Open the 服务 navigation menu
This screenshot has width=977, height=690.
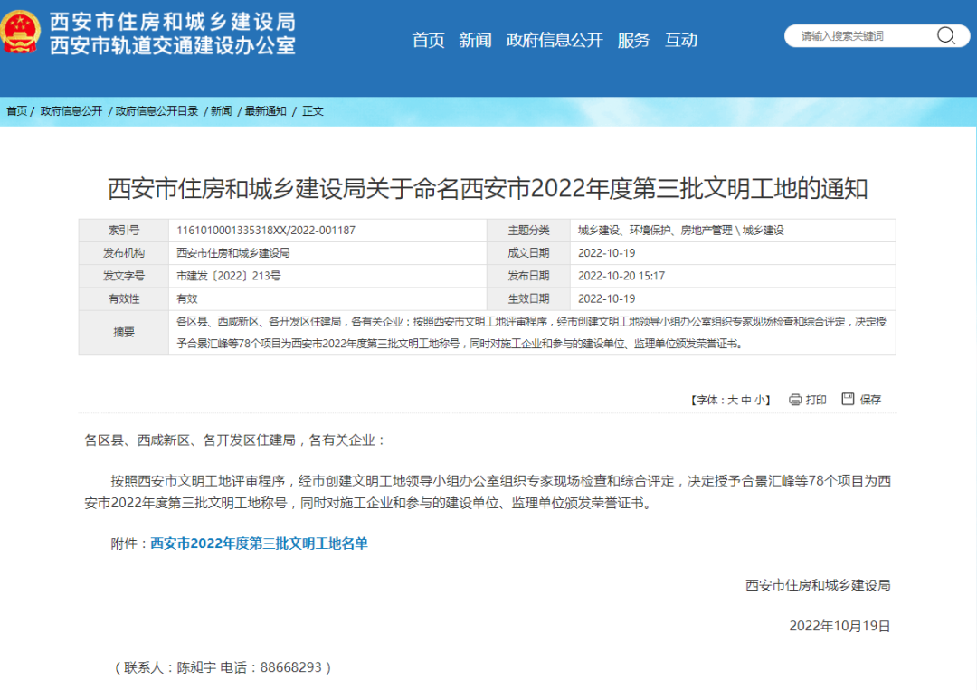click(x=634, y=41)
